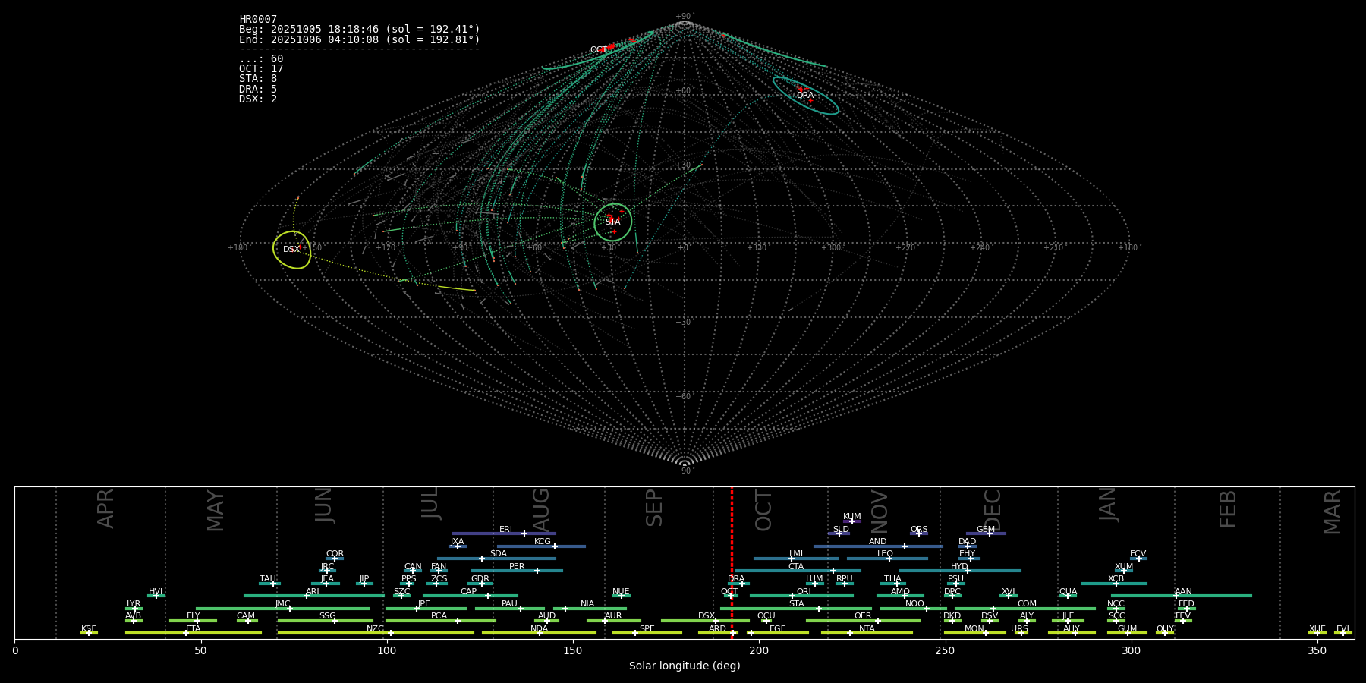Click the URS shower label in timeline
Image resolution: width=1366 pixels, height=683 pixels.
[x=1019, y=629]
